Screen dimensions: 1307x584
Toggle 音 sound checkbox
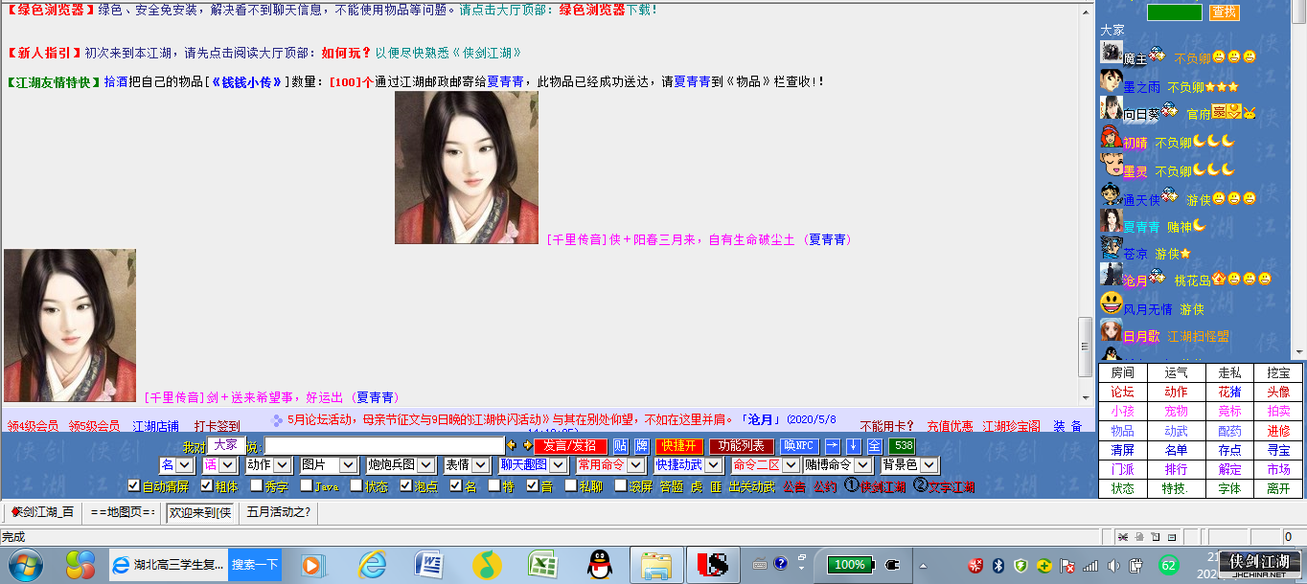532,485
